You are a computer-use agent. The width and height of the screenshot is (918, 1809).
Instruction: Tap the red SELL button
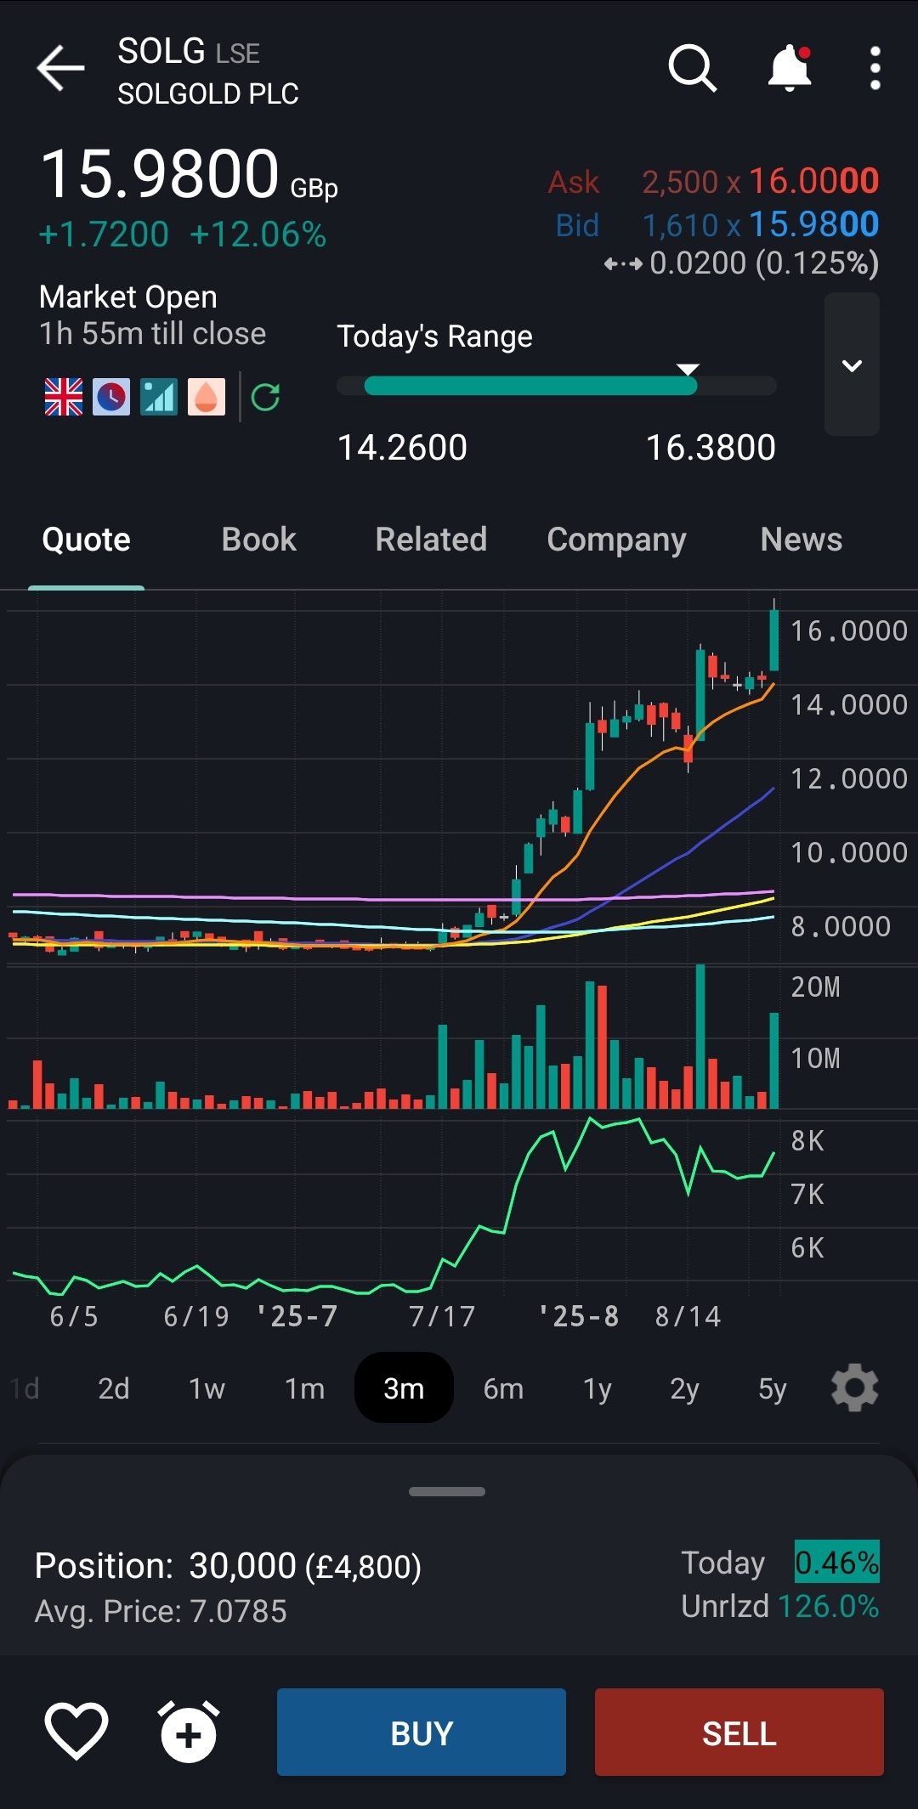coord(739,1732)
